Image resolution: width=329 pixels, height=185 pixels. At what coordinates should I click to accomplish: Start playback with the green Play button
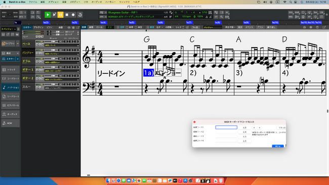coord(48,15)
